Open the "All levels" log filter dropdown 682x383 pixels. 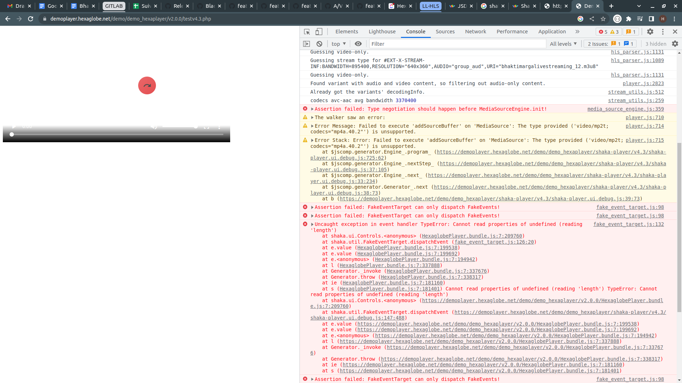[563, 44]
